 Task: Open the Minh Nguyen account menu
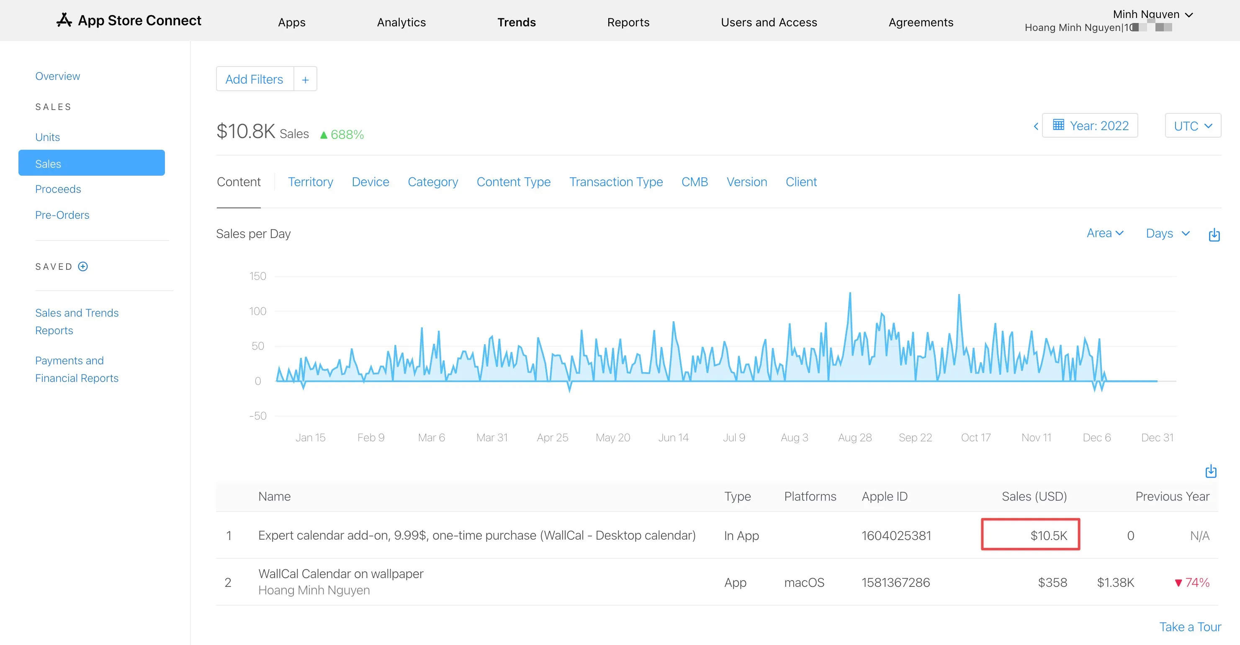[1153, 14]
